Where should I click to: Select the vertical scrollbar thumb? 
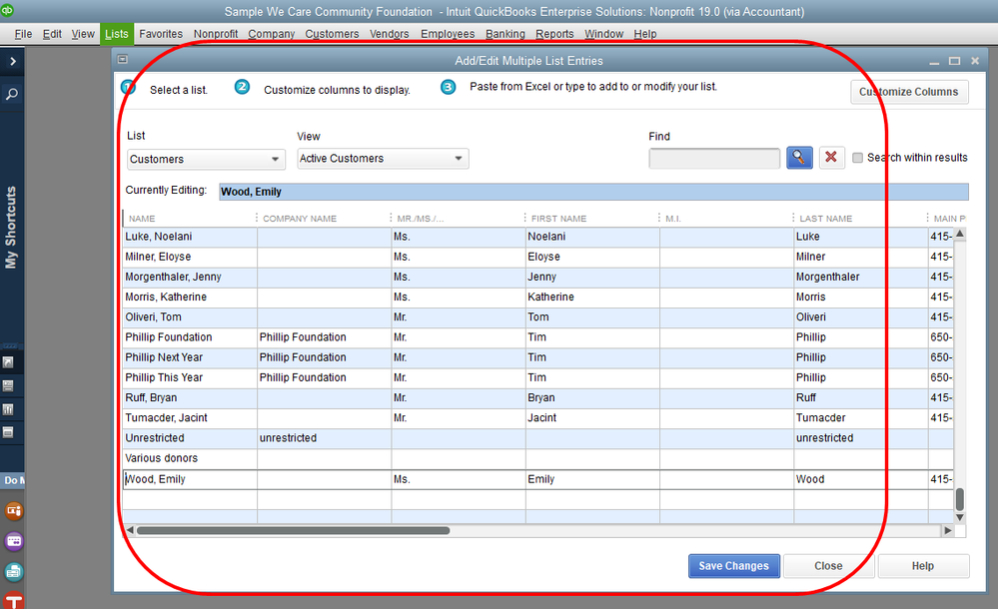[960, 499]
